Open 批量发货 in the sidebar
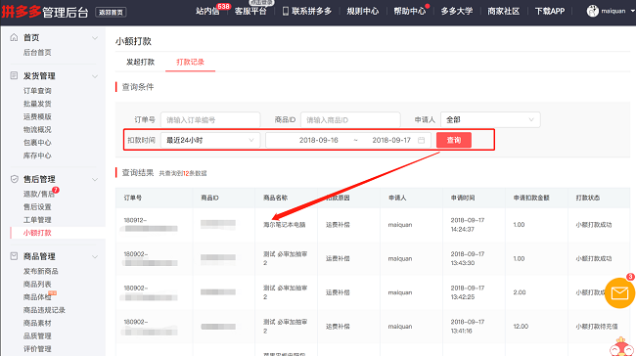 (x=37, y=104)
